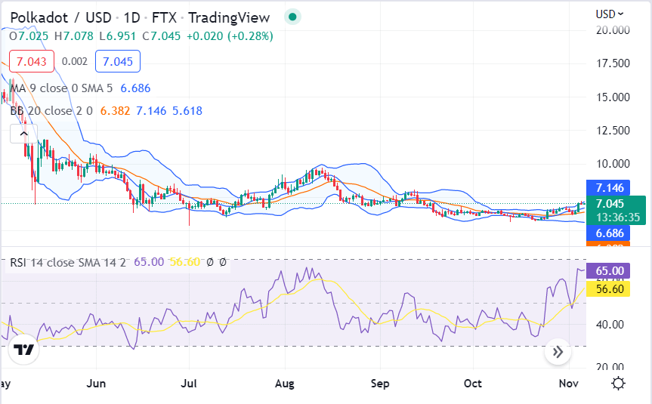
Task: Click the purple 65.00 RSI axis label
Action: 608,271
